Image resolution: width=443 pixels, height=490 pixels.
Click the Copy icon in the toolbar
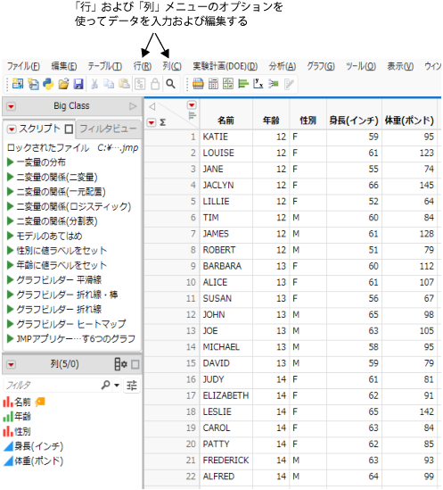coord(109,84)
